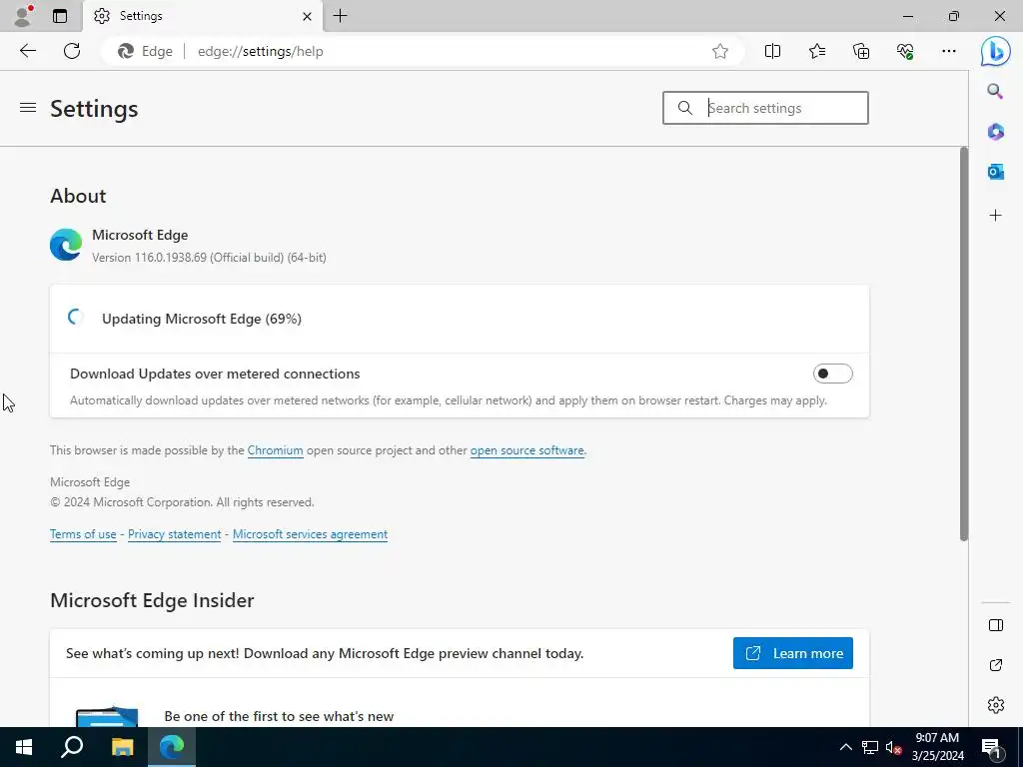Enable Download Updates over metered connections
Image resolution: width=1023 pixels, height=767 pixels.
point(832,374)
